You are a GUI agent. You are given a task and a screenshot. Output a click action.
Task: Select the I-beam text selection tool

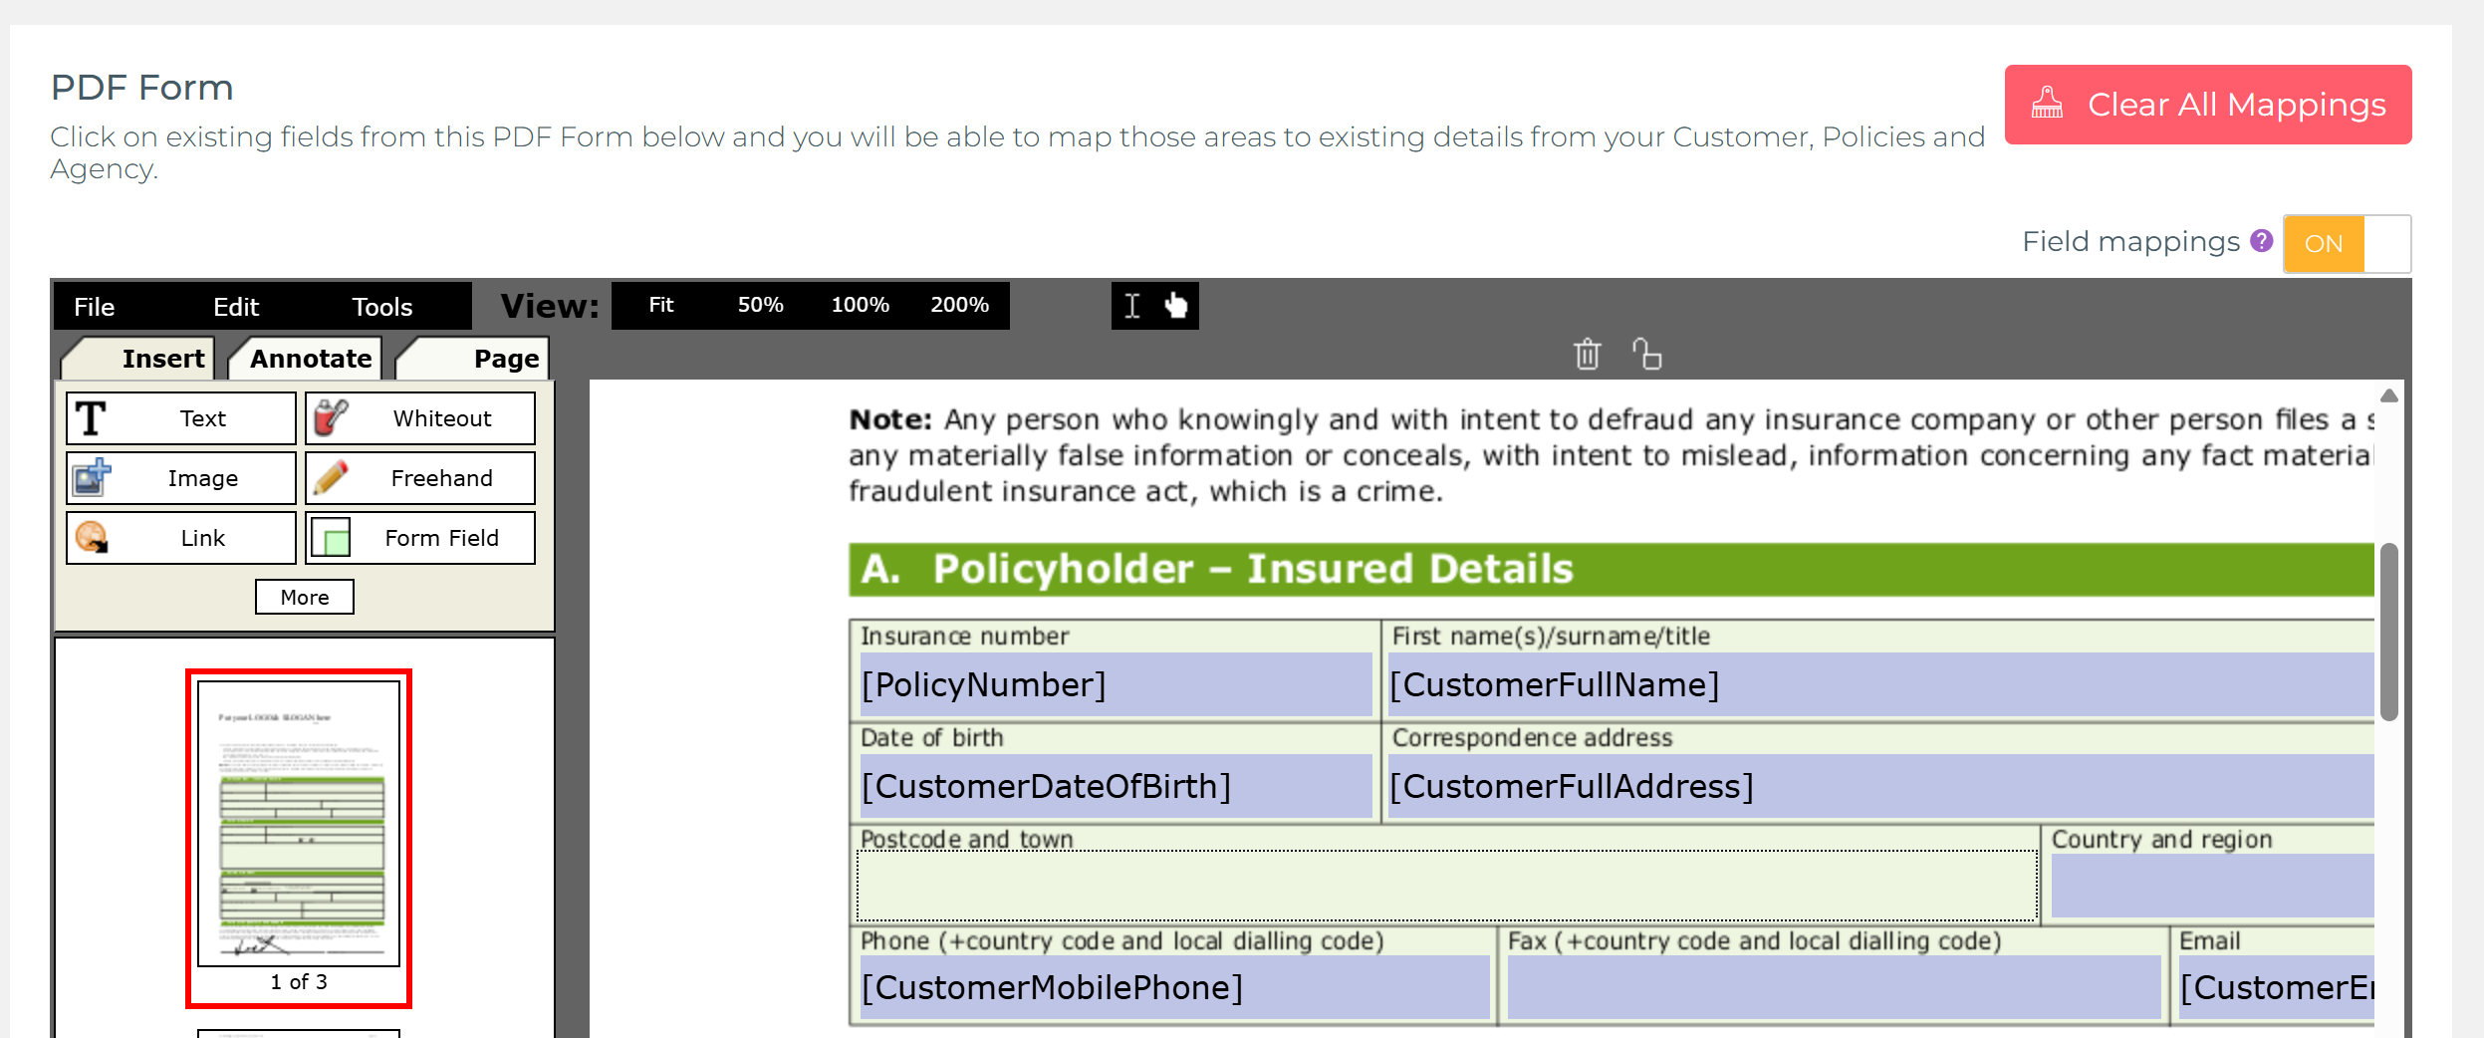click(x=1131, y=306)
